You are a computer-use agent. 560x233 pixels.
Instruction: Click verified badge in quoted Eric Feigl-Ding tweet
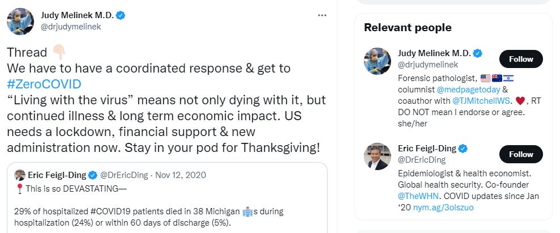[93, 175]
